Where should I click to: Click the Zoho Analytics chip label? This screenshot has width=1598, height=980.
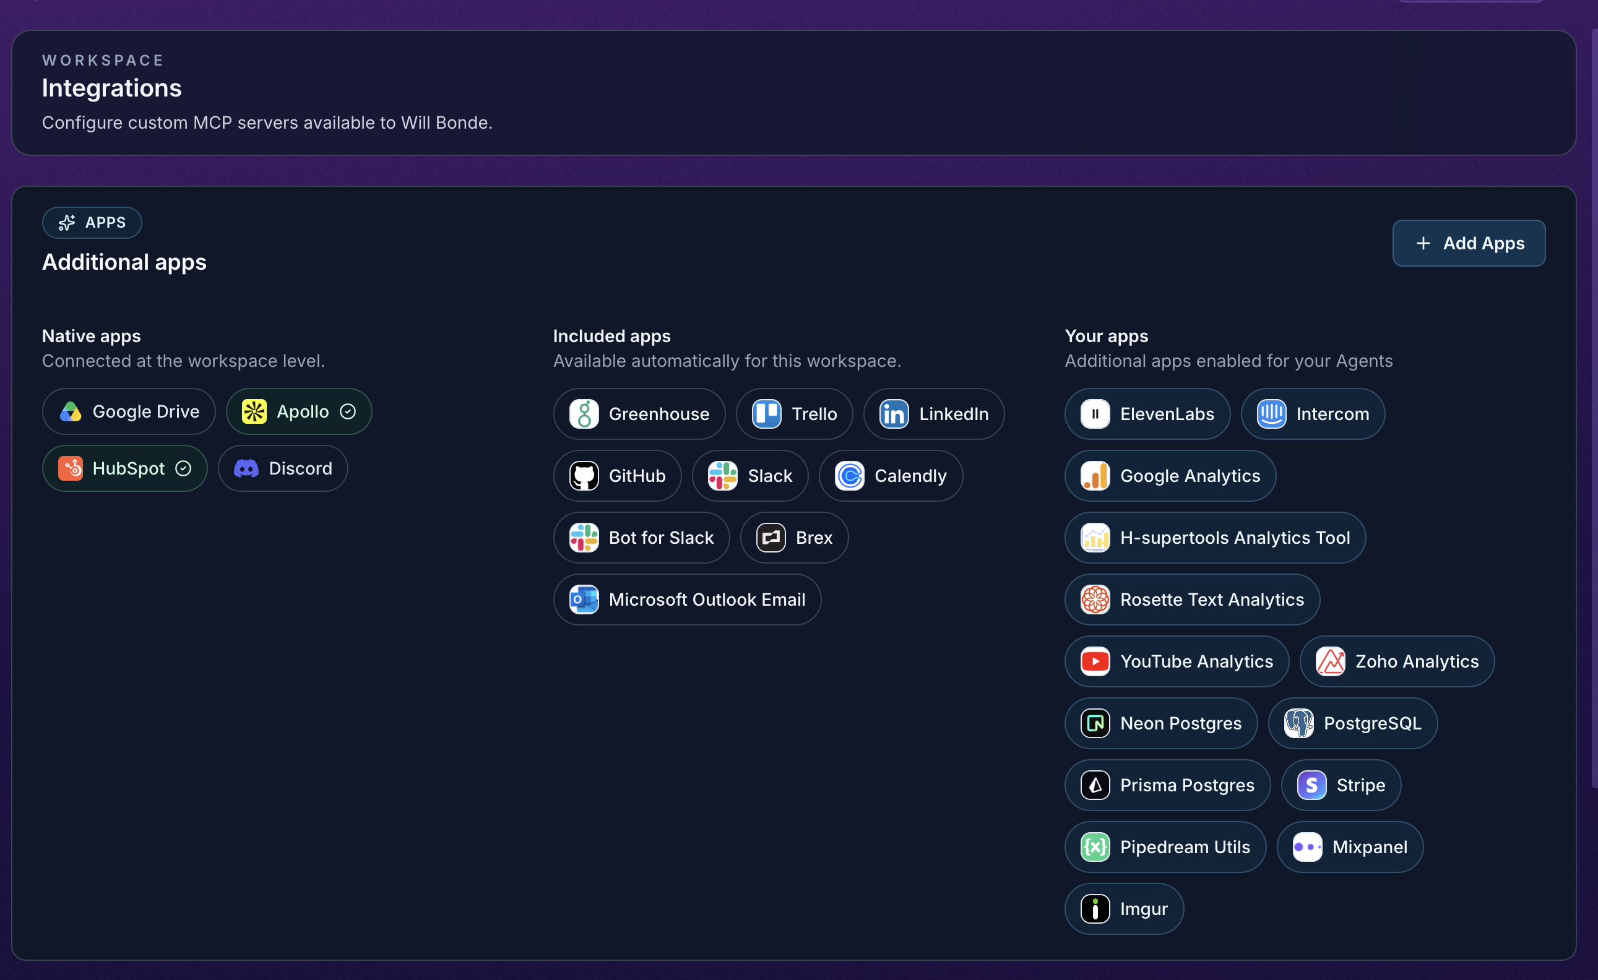pos(1417,661)
